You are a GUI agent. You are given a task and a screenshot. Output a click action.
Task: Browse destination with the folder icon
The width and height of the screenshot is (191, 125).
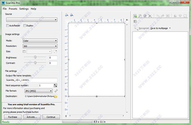pyautogui.click(x=55, y=96)
